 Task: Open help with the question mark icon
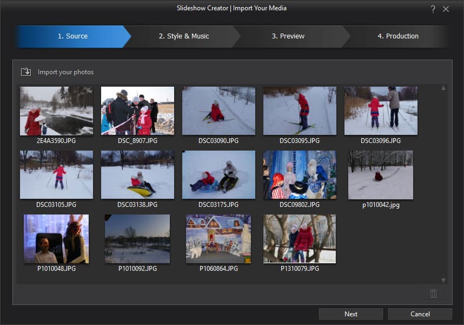(433, 9)
